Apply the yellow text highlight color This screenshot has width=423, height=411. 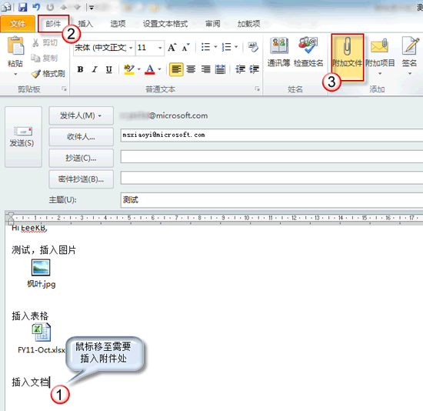[129, 70]
